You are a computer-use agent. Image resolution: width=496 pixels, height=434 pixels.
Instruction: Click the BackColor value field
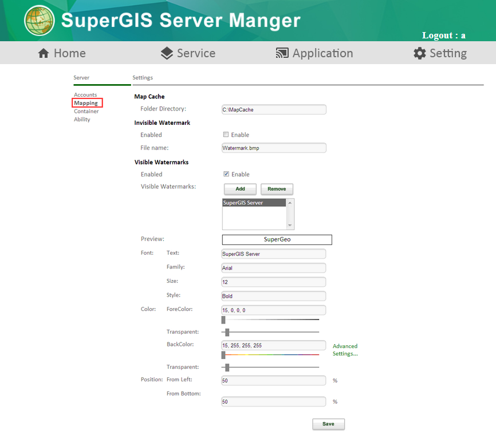(274, 345)
